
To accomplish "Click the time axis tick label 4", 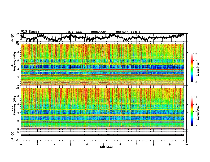I will pos(87,145).
